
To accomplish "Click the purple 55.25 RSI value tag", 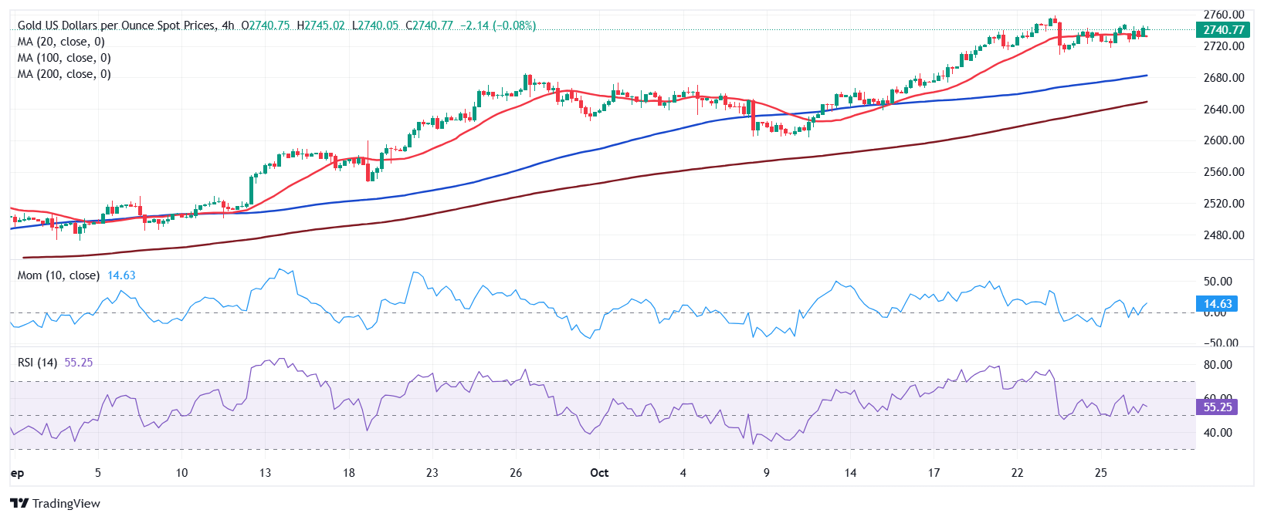I will [x=1217, y=407].
